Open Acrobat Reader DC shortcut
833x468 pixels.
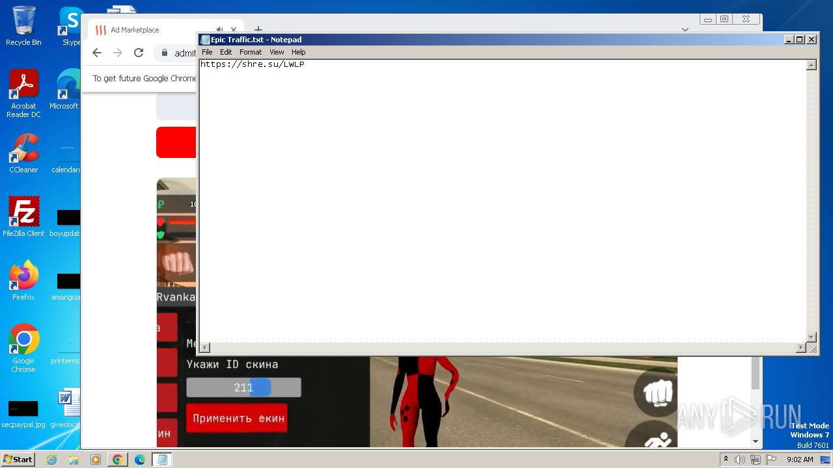(23, 94)
